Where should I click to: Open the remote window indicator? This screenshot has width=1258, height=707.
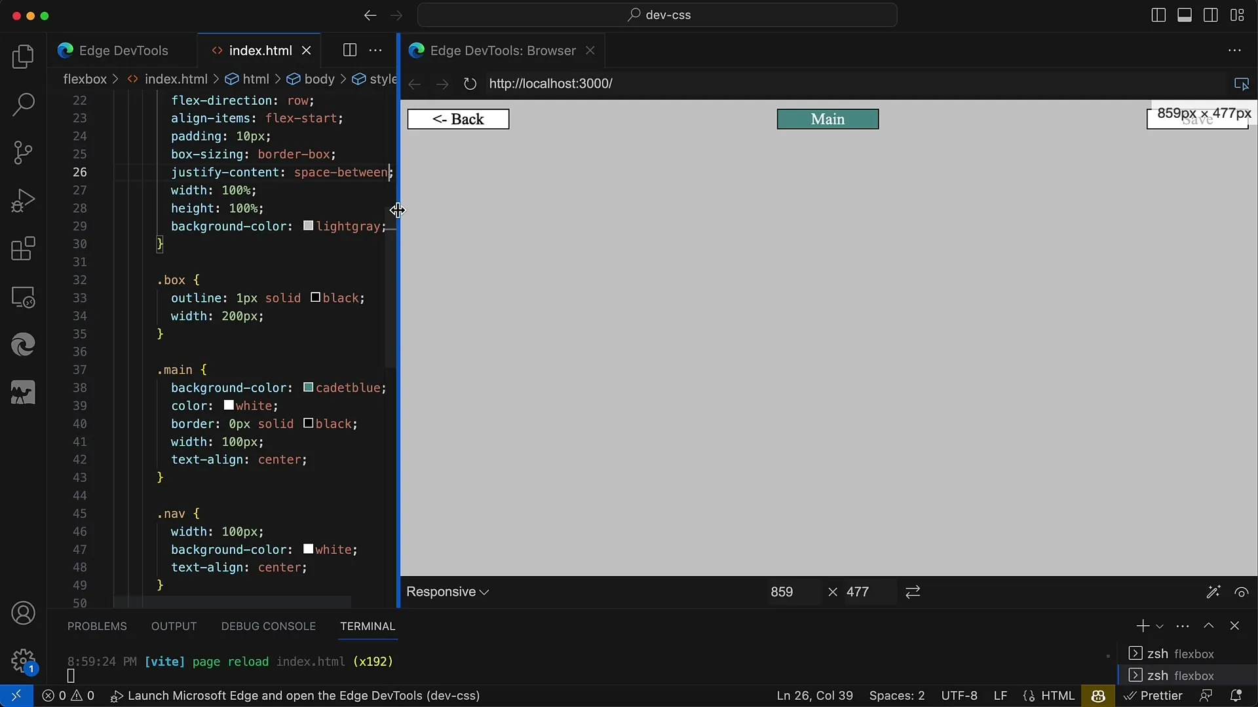pyautogui.click(x=16, y=696)
